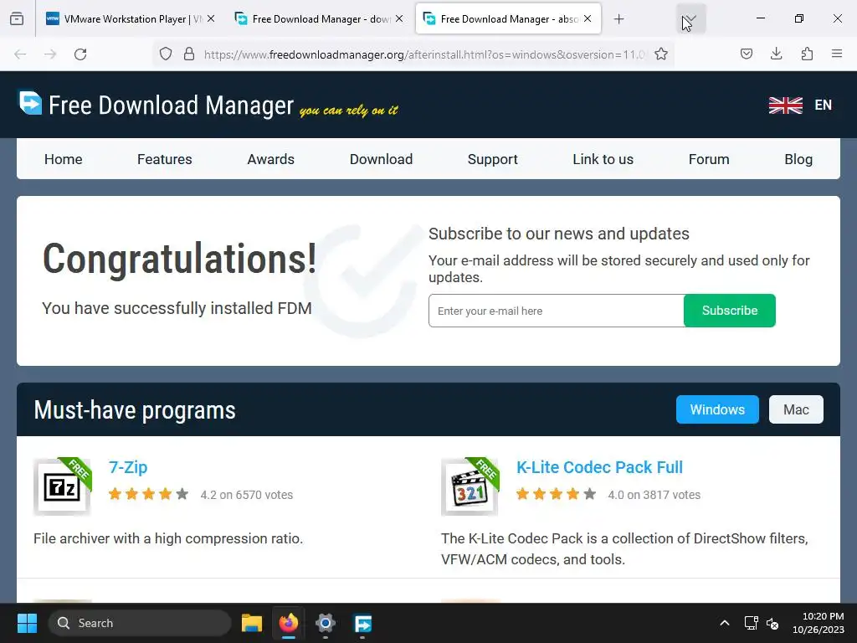
Task: Select the Free Download Manager afterinstall tab
Action: point(508,18)
